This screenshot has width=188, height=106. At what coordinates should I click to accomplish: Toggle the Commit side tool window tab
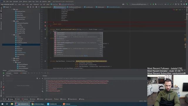pyautogui.click(x=1, y=16)
